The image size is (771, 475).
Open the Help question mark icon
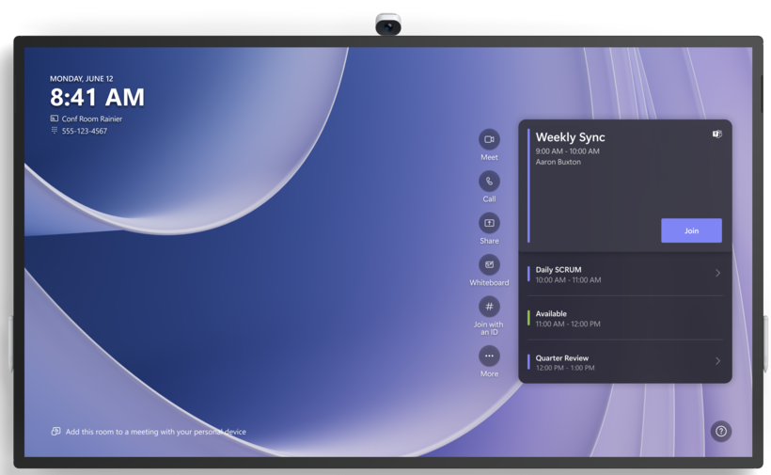click(x=721, y=431)
